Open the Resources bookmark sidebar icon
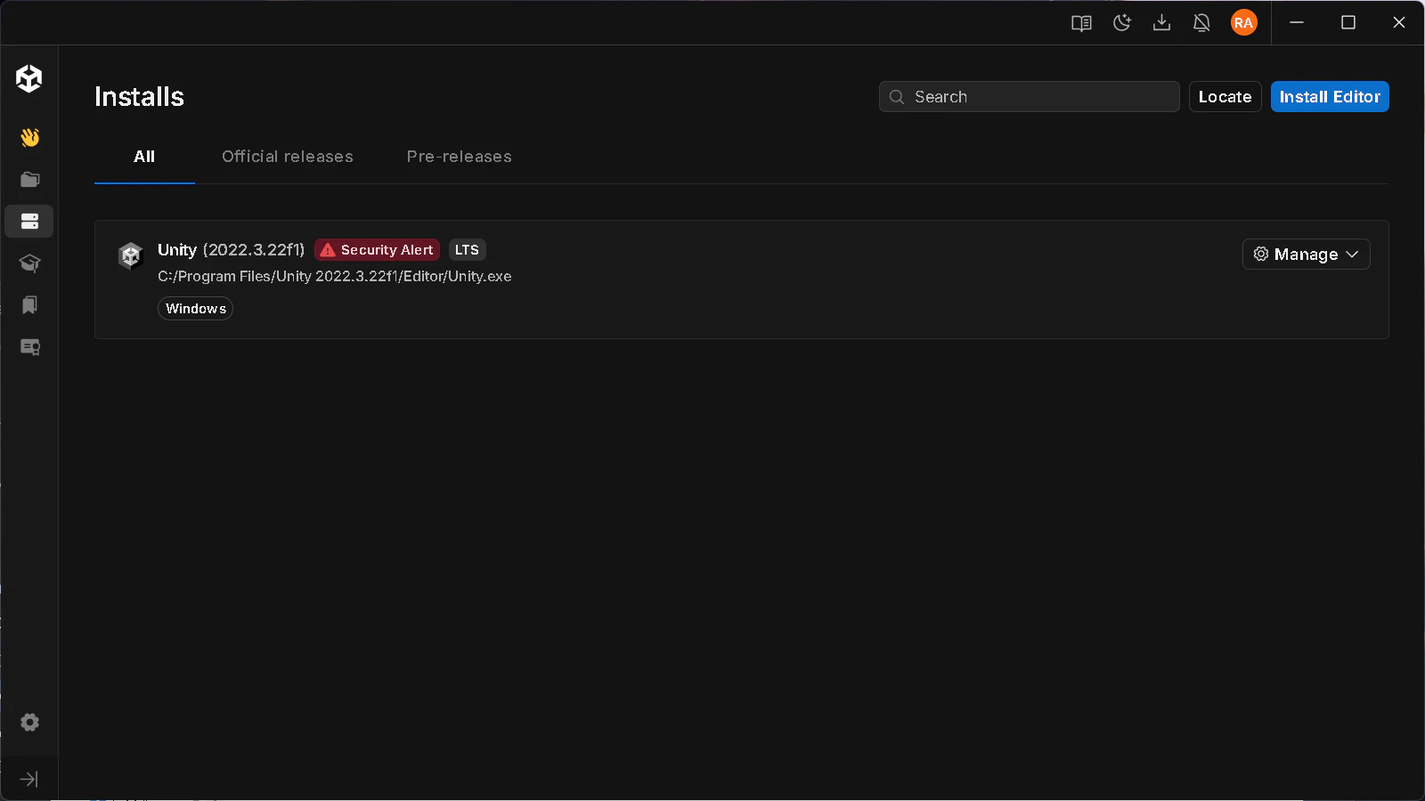1425x801 pixels. click(x=29, y=304)
